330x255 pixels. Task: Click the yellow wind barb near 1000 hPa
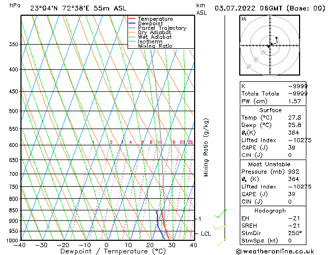pos(221,242)
